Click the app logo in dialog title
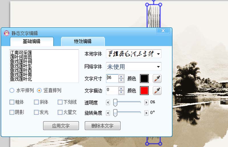Viewport: 228px width, 147px height. click(x=7, y=33)
